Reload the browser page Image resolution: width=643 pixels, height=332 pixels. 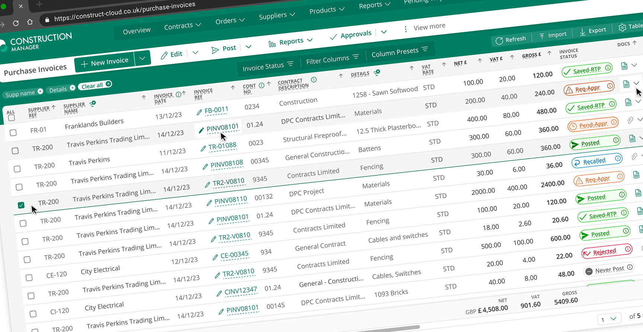pyautogui.click(x=16, y=23)
